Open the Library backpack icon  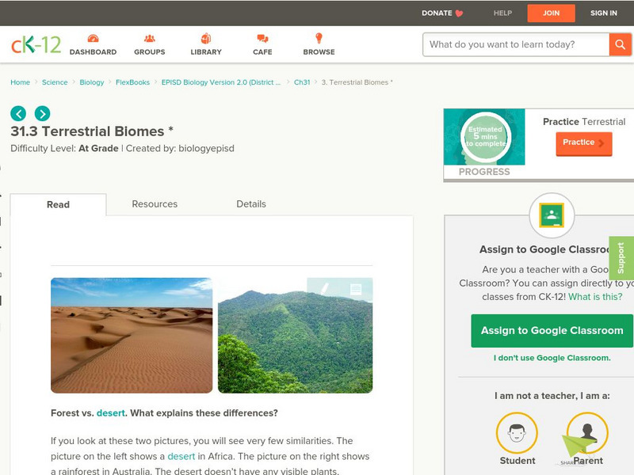[206, 38]
